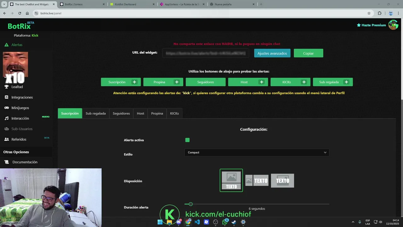
Task: Test the Seguidores alert button
Action: (206, 82)
